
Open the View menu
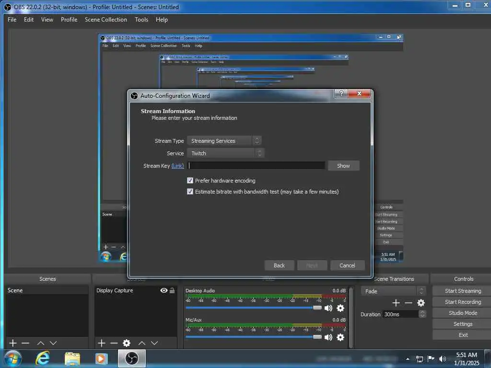47,19
